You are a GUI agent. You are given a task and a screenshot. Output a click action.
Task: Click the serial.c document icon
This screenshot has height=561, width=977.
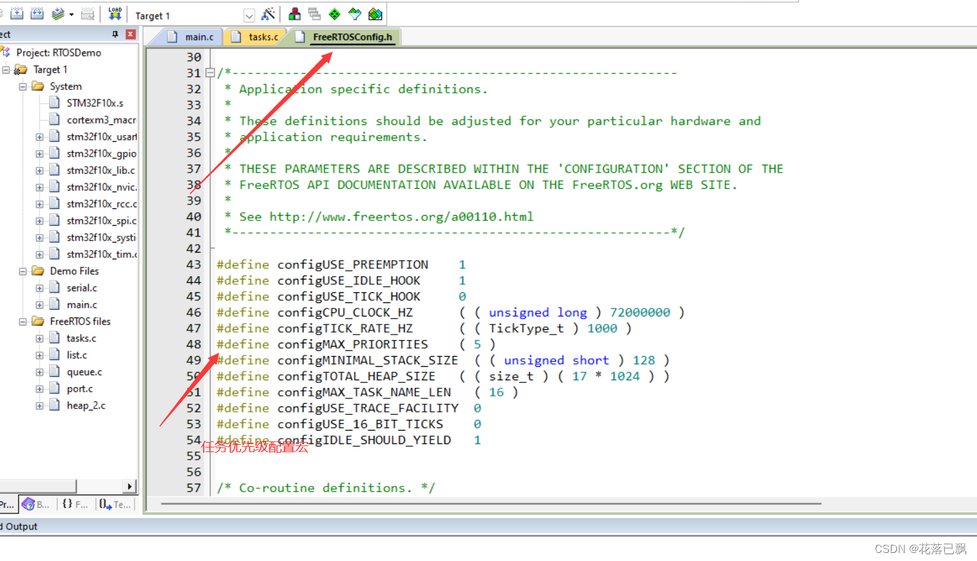point(54,288)
